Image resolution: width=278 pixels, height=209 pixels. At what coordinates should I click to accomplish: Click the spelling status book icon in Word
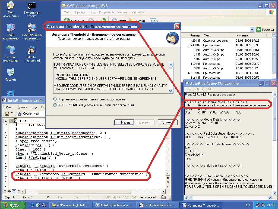click(x=163, y=197)
